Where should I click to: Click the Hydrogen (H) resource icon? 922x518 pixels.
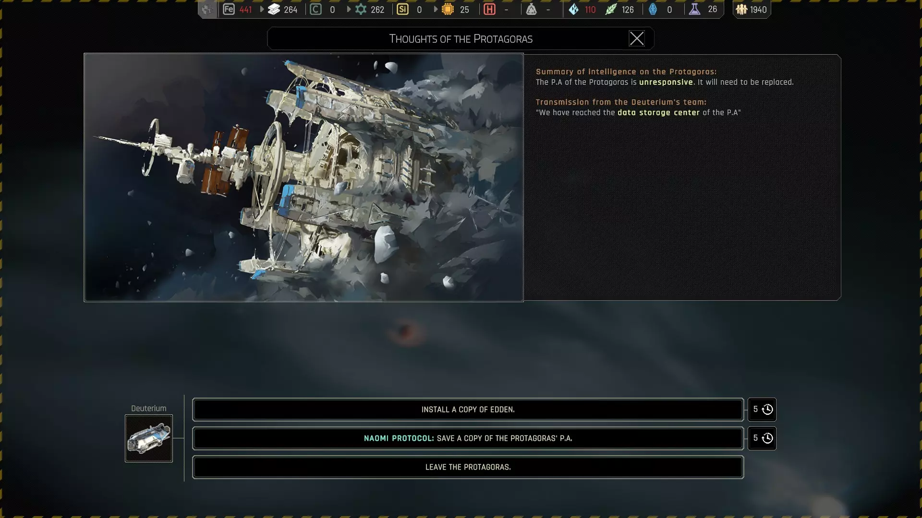489,9
